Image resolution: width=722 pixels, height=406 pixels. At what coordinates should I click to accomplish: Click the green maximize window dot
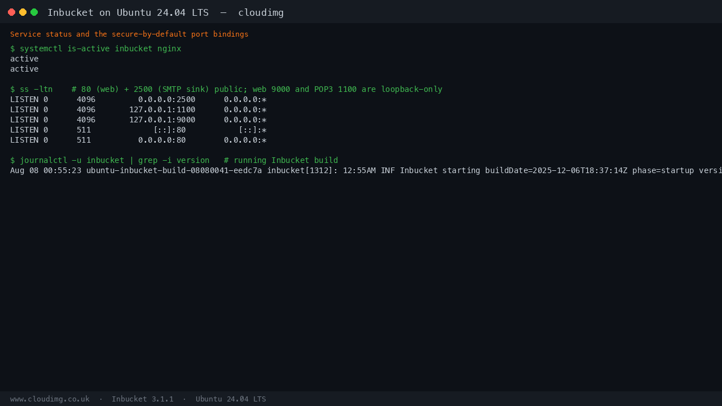34,12
